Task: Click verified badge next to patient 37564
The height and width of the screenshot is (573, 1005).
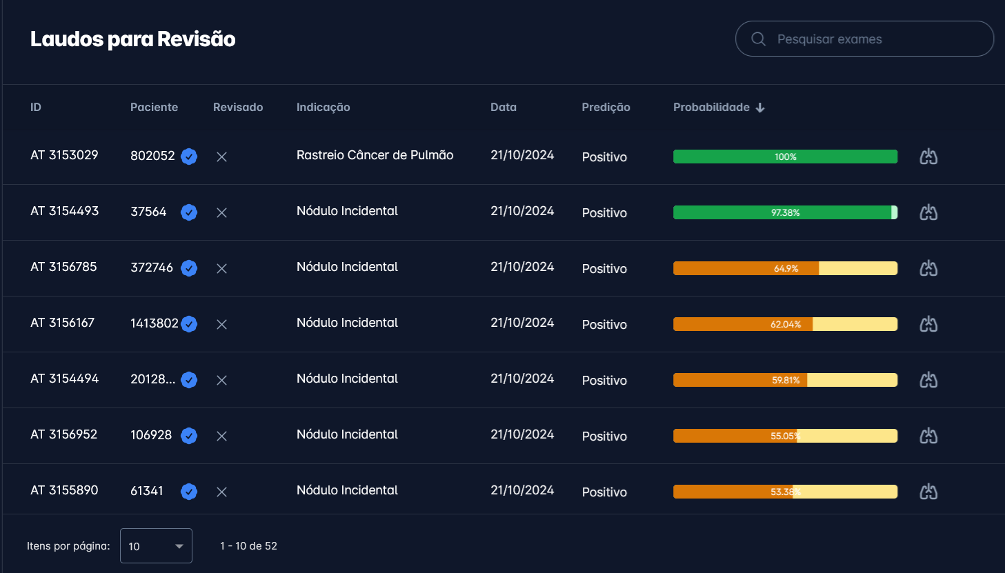Action: (189, 212)
